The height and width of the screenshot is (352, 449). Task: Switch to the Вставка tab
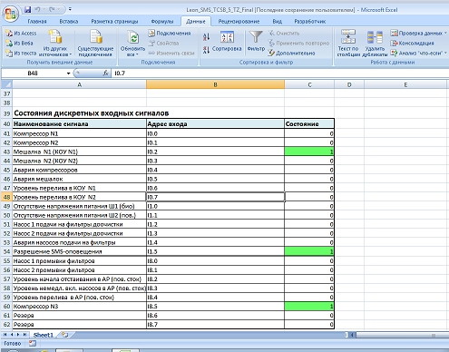point(69,22)
